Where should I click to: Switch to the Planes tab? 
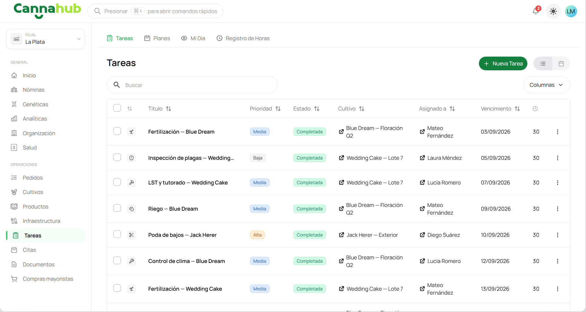click(157, 38)
